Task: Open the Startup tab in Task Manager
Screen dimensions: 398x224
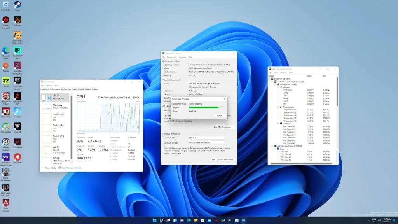Action: [x=75, y=89]
